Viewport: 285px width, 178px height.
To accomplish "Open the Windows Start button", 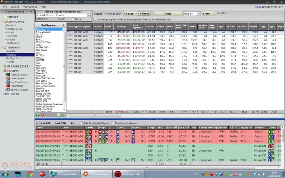I will (5, 174).
